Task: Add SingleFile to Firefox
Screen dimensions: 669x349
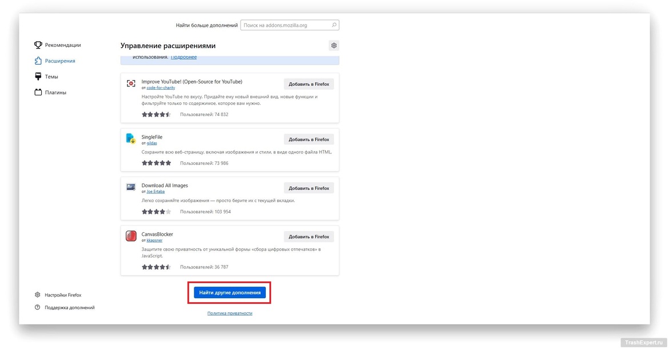Action: pos(309,140)
